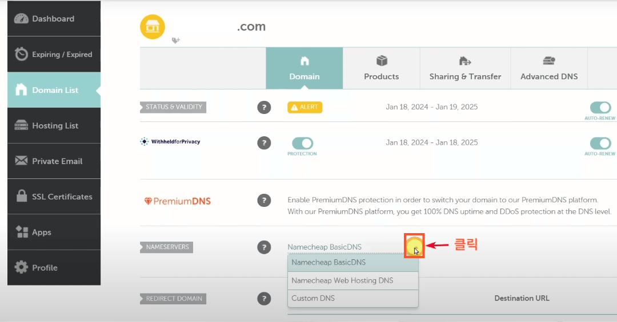This screenshot has height=322, width=617.
Task: Toggle auto-renew for WithheldforPrivacy
Action: (600, 143)
